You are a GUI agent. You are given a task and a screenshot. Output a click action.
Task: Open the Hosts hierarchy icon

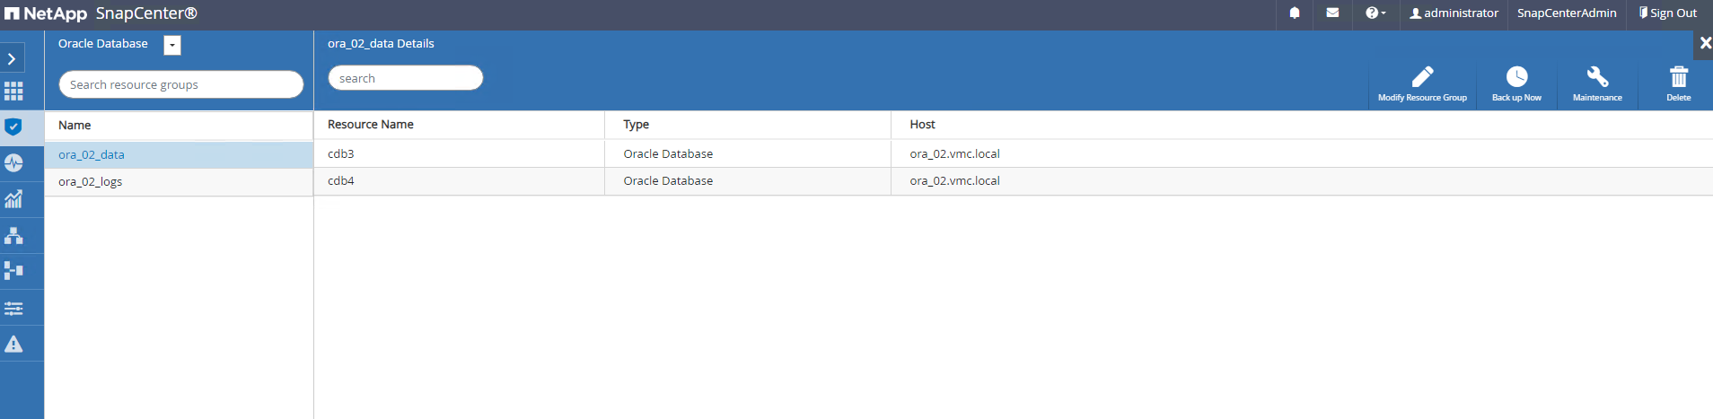tap(13, 235)
